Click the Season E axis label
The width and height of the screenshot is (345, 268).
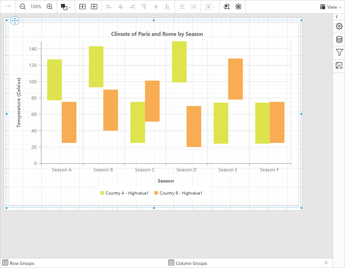(228, 170)
